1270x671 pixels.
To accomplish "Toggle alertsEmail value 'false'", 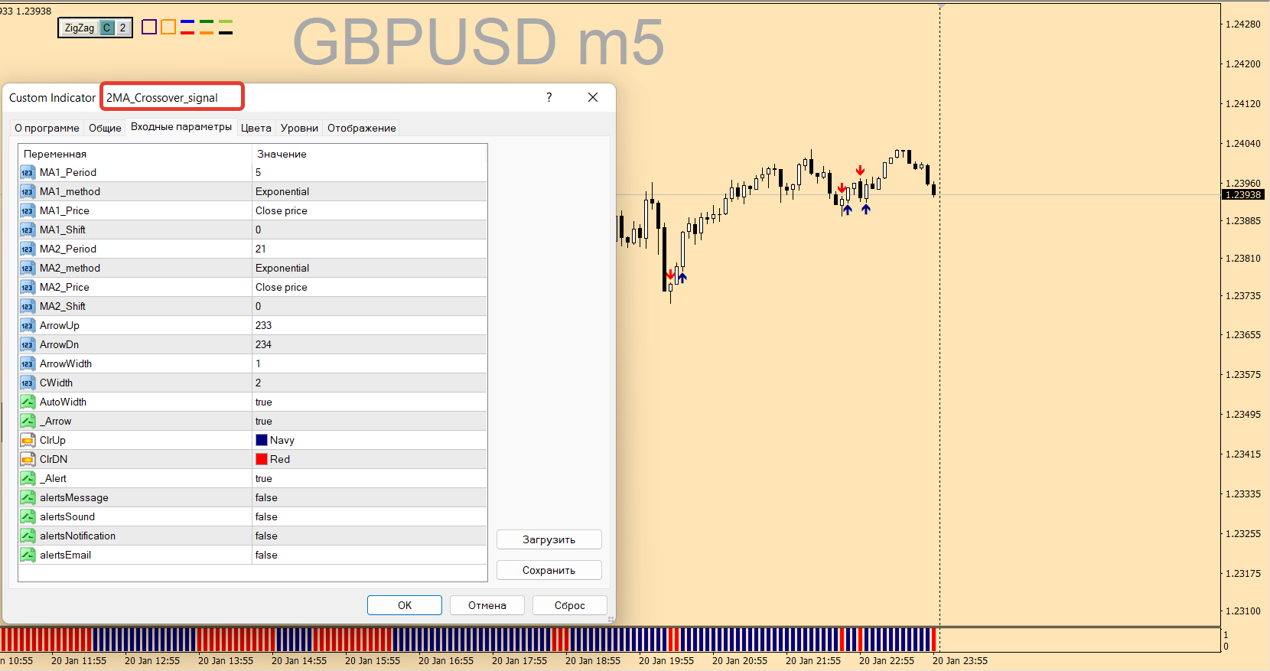I will pos(370,555).
